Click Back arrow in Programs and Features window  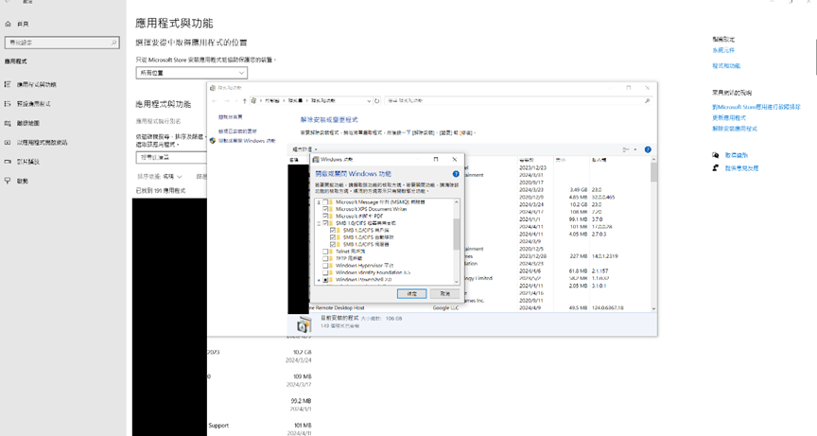[x=215, y=100]
